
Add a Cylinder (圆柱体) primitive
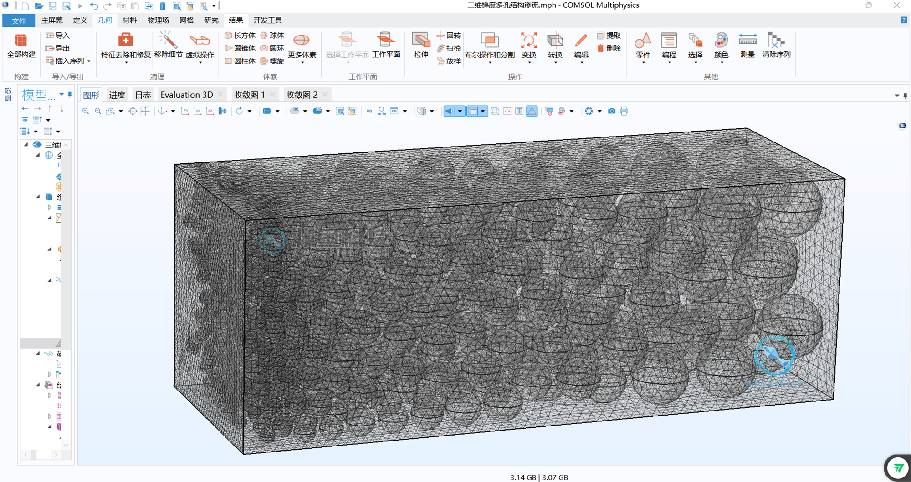tap(240, 61)
